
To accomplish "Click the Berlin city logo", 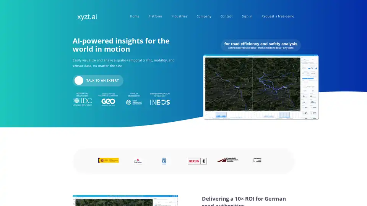I will (x=197, y=161).
